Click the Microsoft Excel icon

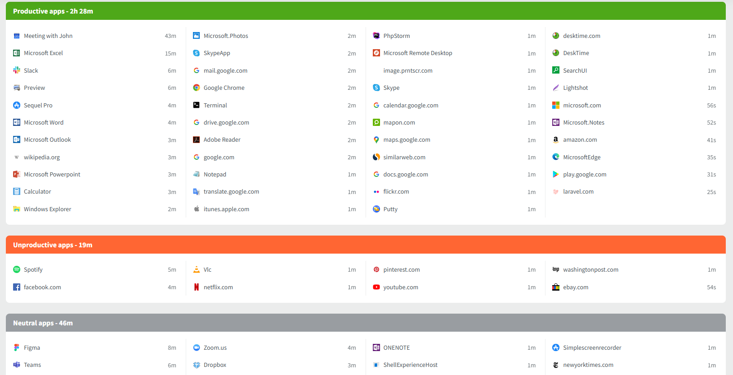coord(17,53)
